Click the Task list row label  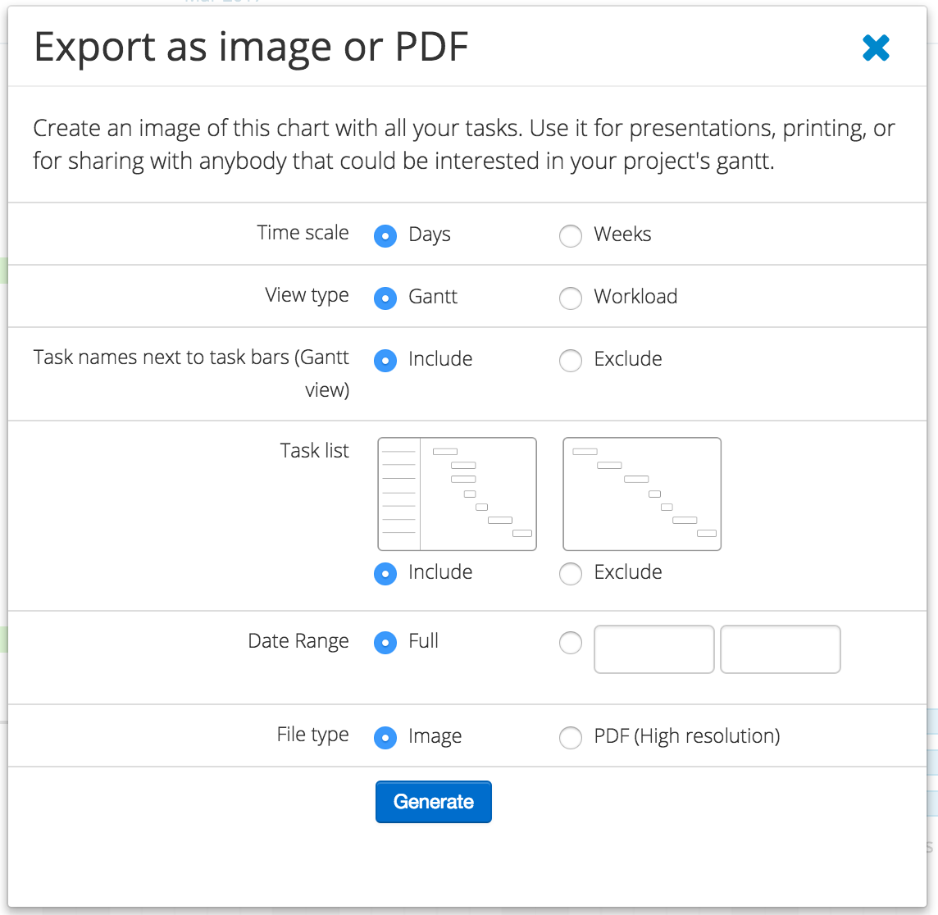[x=314, y=450]
